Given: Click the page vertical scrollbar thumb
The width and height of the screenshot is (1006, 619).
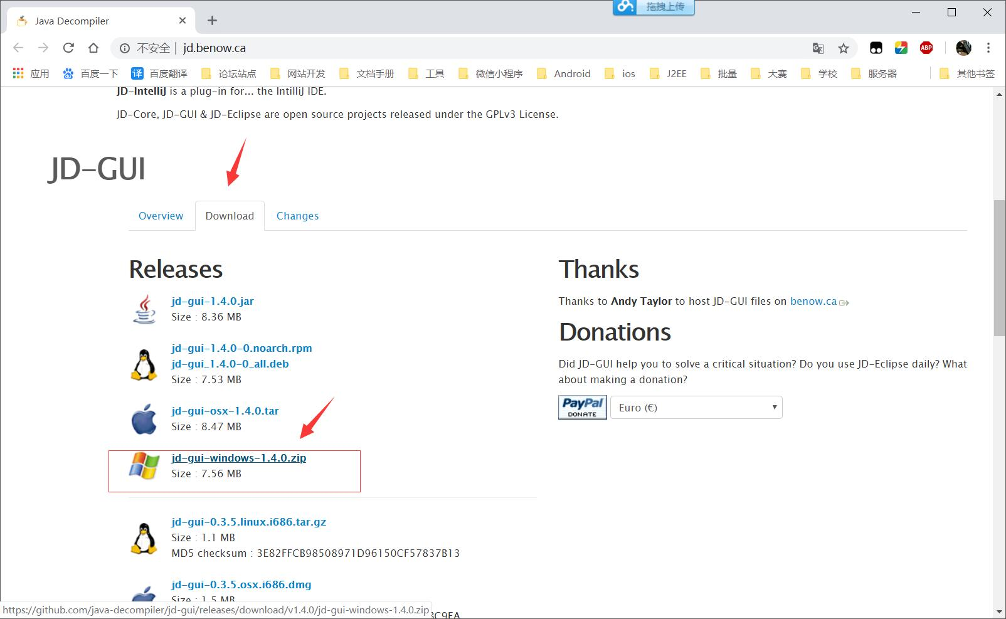Looking at the screenshot, I should coord(1000,268).
